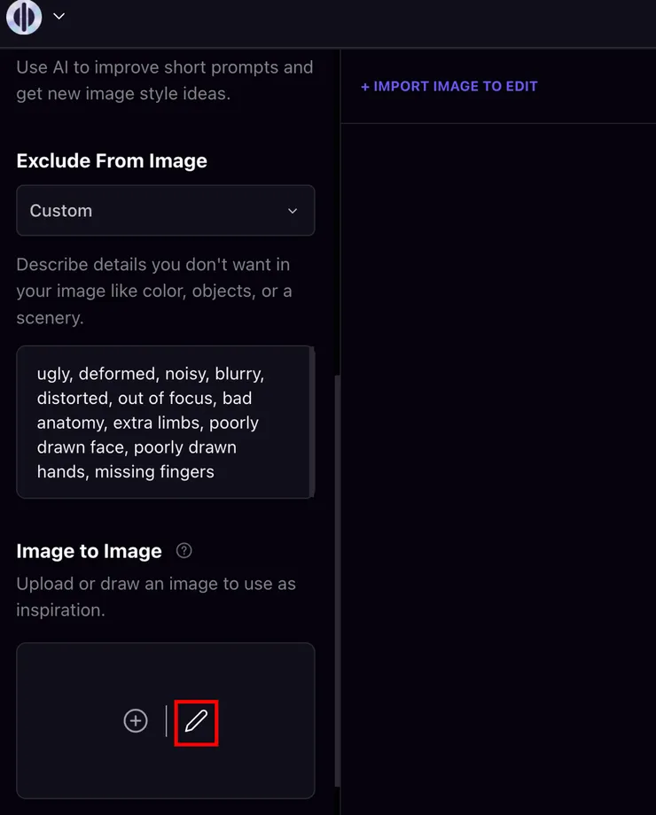This screenshot has width=656, height=815.
Task: Select the pencil draw icon
Action: 196,721
